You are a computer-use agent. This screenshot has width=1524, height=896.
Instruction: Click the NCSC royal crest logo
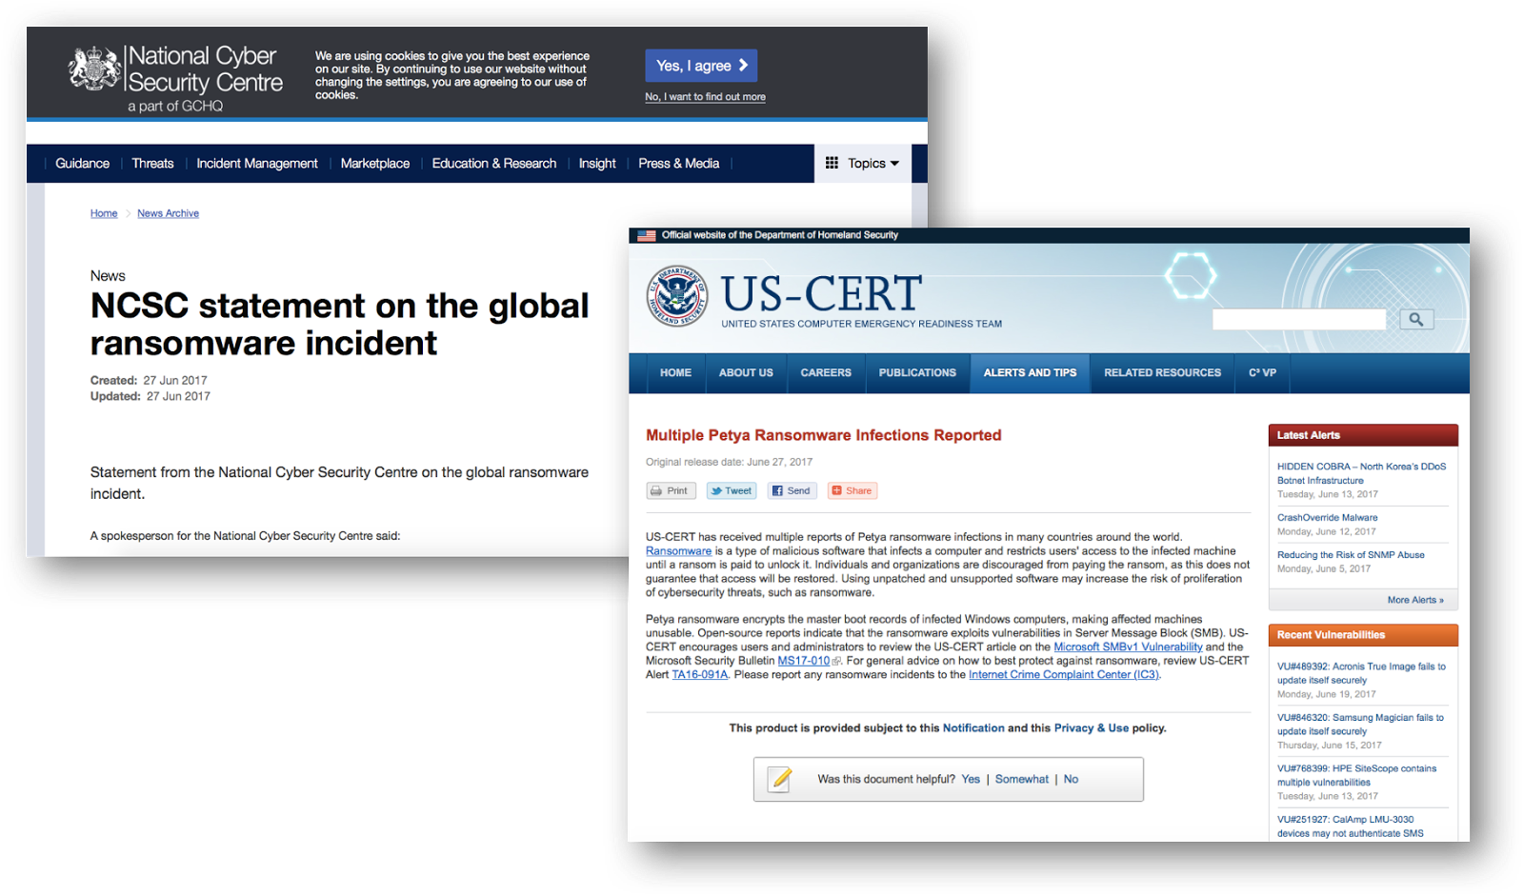click(94, 70)
